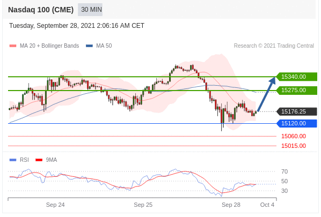Viewport: 321px width, 217px height.
Task: Click the Nasdaq 100 (CME) title
Action: [41, 10]
